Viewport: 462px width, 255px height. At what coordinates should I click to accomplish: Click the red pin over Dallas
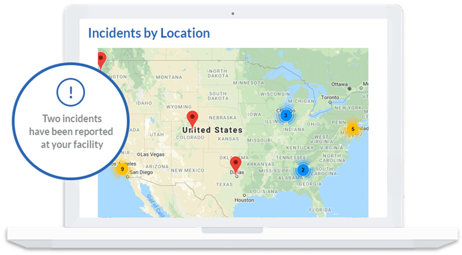click(x=236, y=165)
